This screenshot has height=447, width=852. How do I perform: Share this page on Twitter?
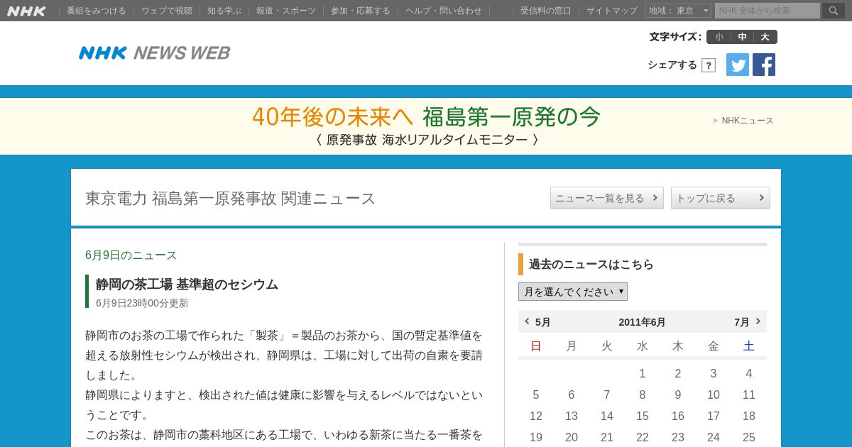point(738,65)
